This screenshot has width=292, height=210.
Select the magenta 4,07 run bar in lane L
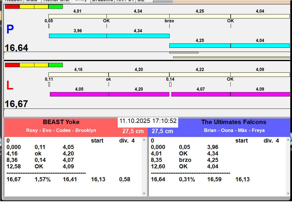click(201, 94)
